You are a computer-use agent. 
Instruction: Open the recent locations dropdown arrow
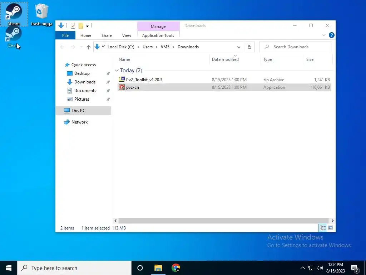81,47
